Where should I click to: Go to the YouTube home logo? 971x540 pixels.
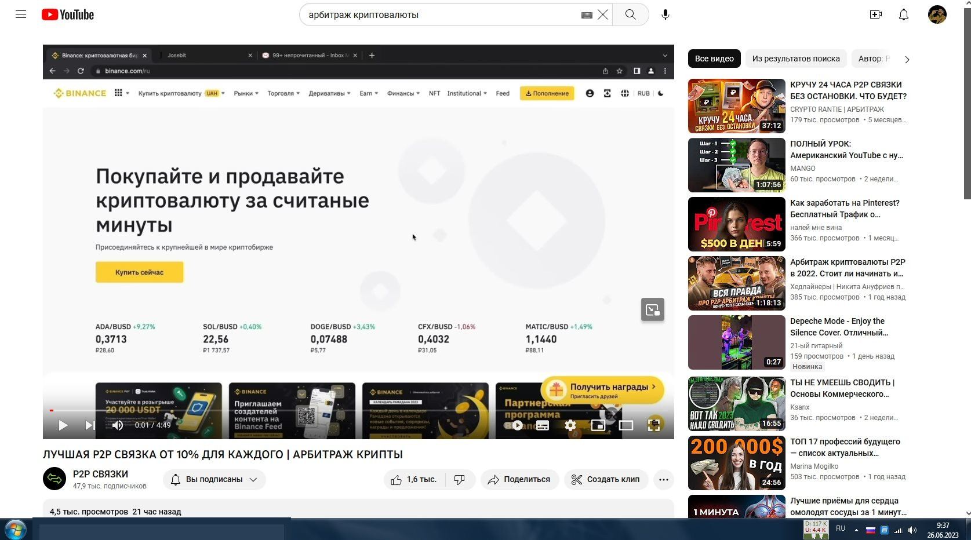68,14
